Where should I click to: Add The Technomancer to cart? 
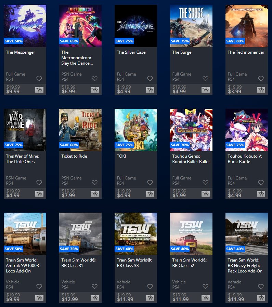click(261, 90)
